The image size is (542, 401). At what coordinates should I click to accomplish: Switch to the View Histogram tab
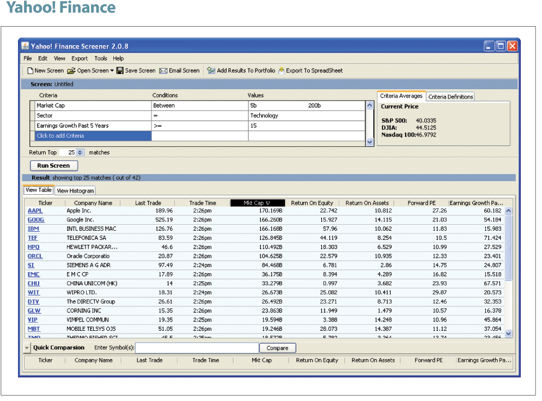(x=75, y=191)
